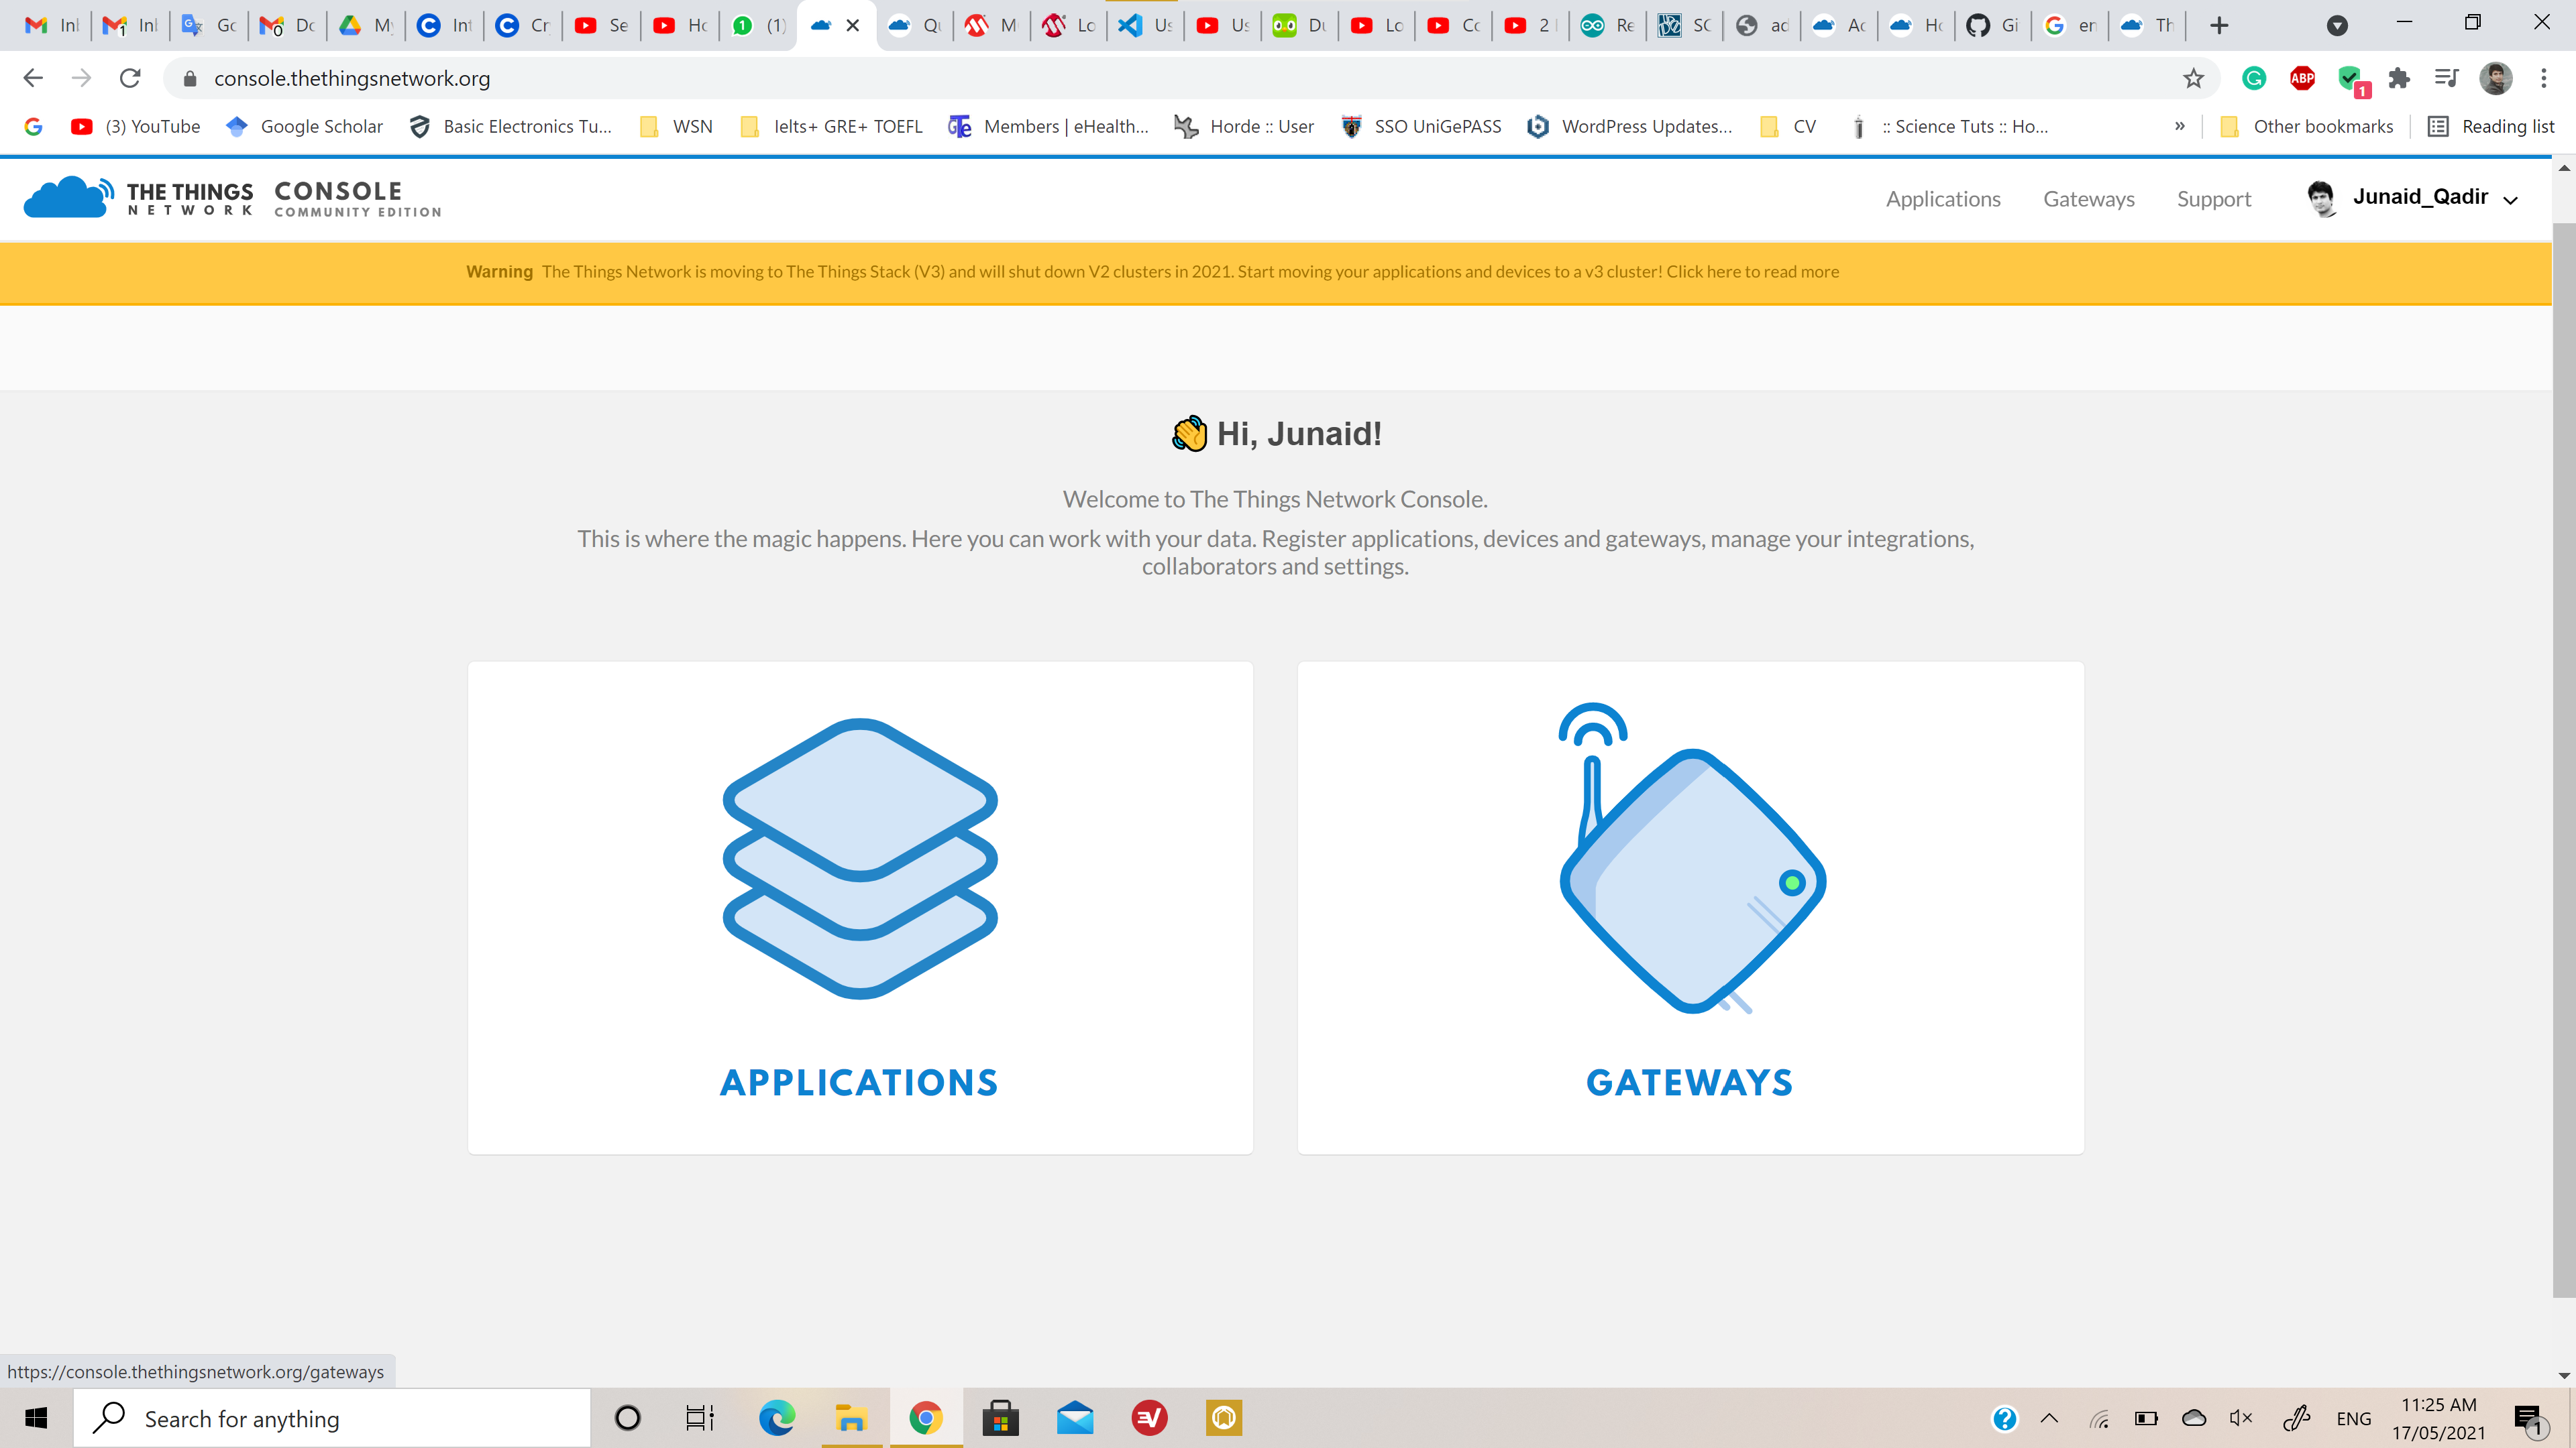Viewport: 2576px width, 1448px height.
Task: Click the browser forward arrow
Action: pyautogui.click(x=82, y=78)
